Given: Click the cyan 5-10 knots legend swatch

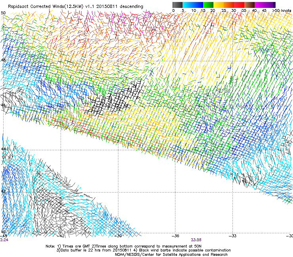Looking at the screenshot, I should tap(188, 5).
